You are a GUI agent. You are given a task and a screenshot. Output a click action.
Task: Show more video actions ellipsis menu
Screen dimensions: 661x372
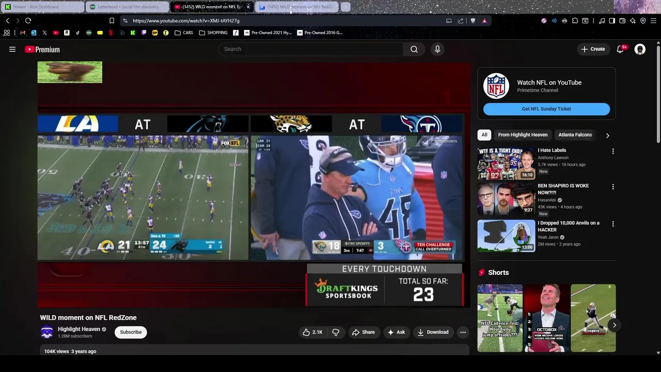pos(463,332)
